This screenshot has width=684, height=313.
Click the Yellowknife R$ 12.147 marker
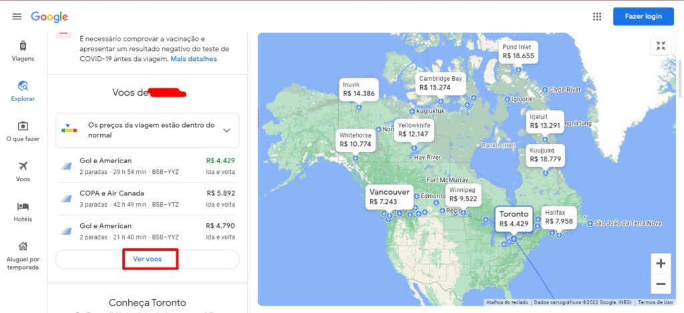pos(414,130)
